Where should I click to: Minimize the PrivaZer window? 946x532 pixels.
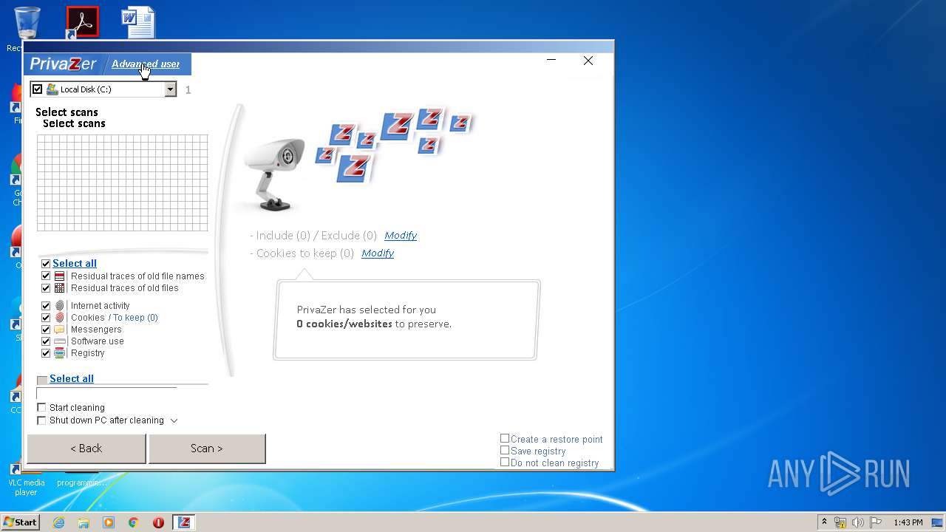click(551, 61)
